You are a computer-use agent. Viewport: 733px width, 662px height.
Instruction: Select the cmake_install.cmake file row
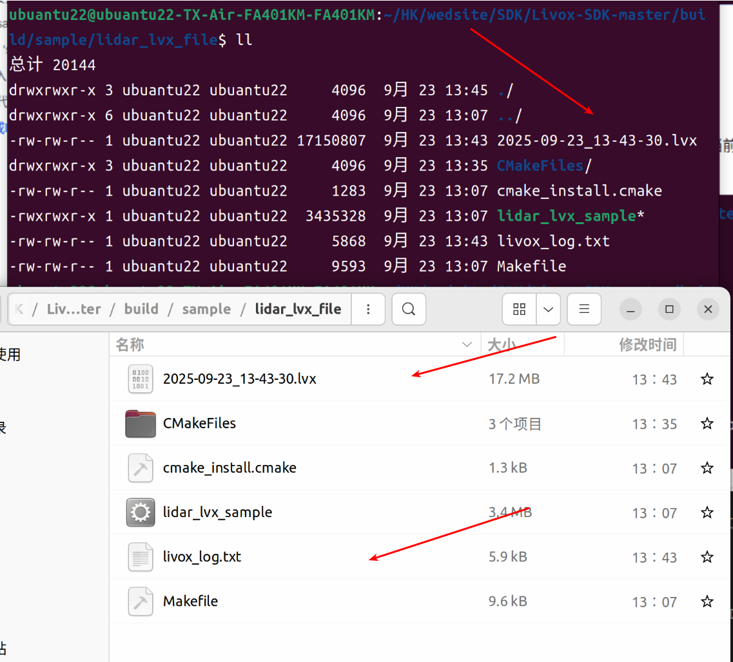(x=419, y=468)
